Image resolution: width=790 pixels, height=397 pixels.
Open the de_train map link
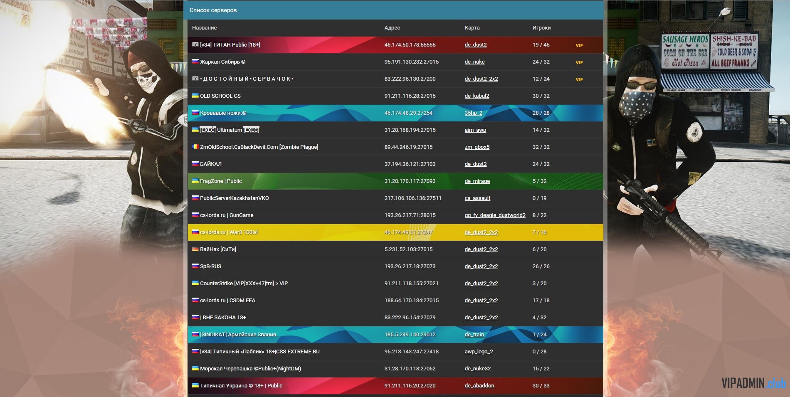474,335
